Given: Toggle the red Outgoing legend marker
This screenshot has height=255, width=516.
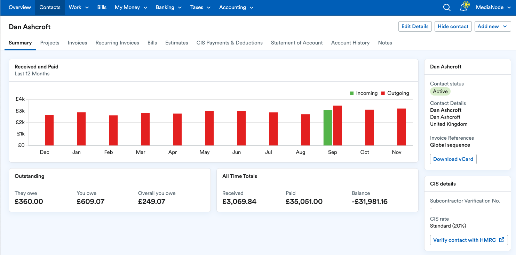Looking at the screenshot, I should 383,93.
